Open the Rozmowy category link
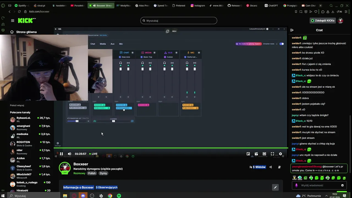The image size is (352, 198). 79,173
